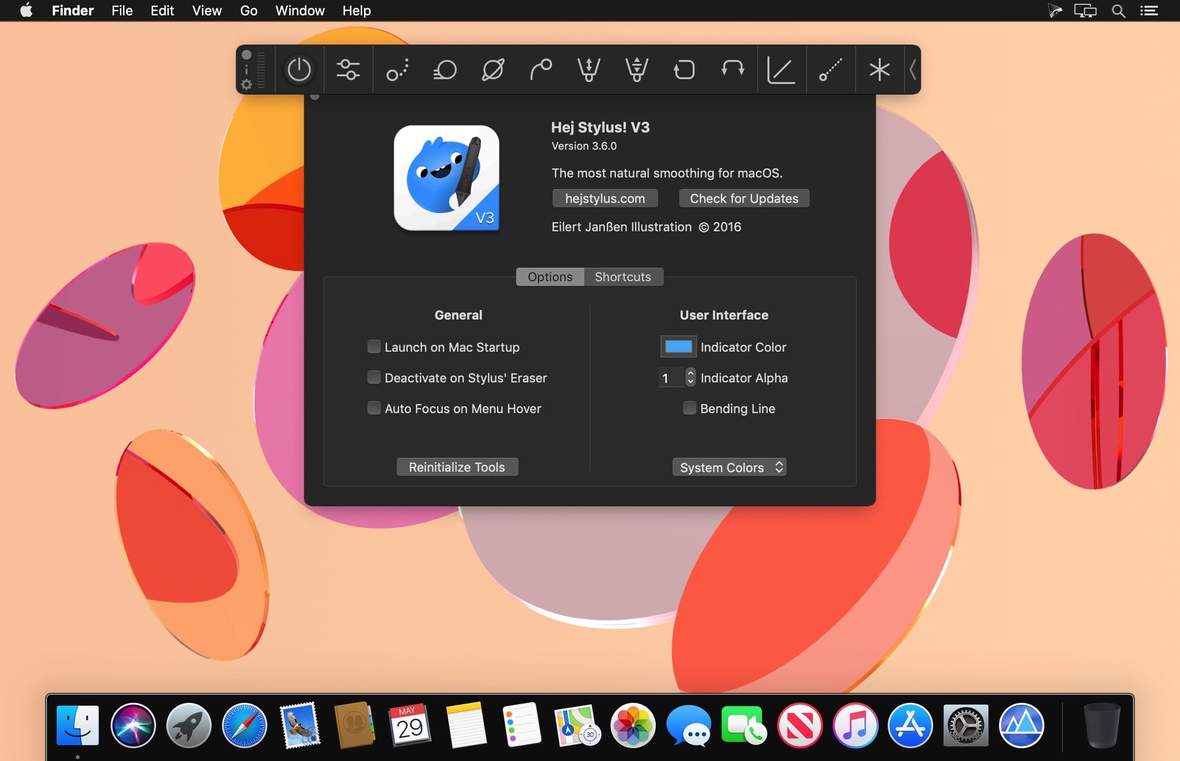Switch to the Shortcuts tab
The height and width of the screenshot is (761, 1180).
click(622, 277)
